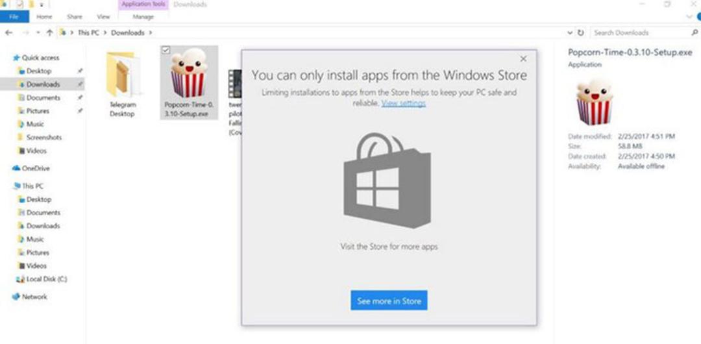Open the recent locations dropdown arrow
Screen dimensions: 701x344
pos(38,33)
